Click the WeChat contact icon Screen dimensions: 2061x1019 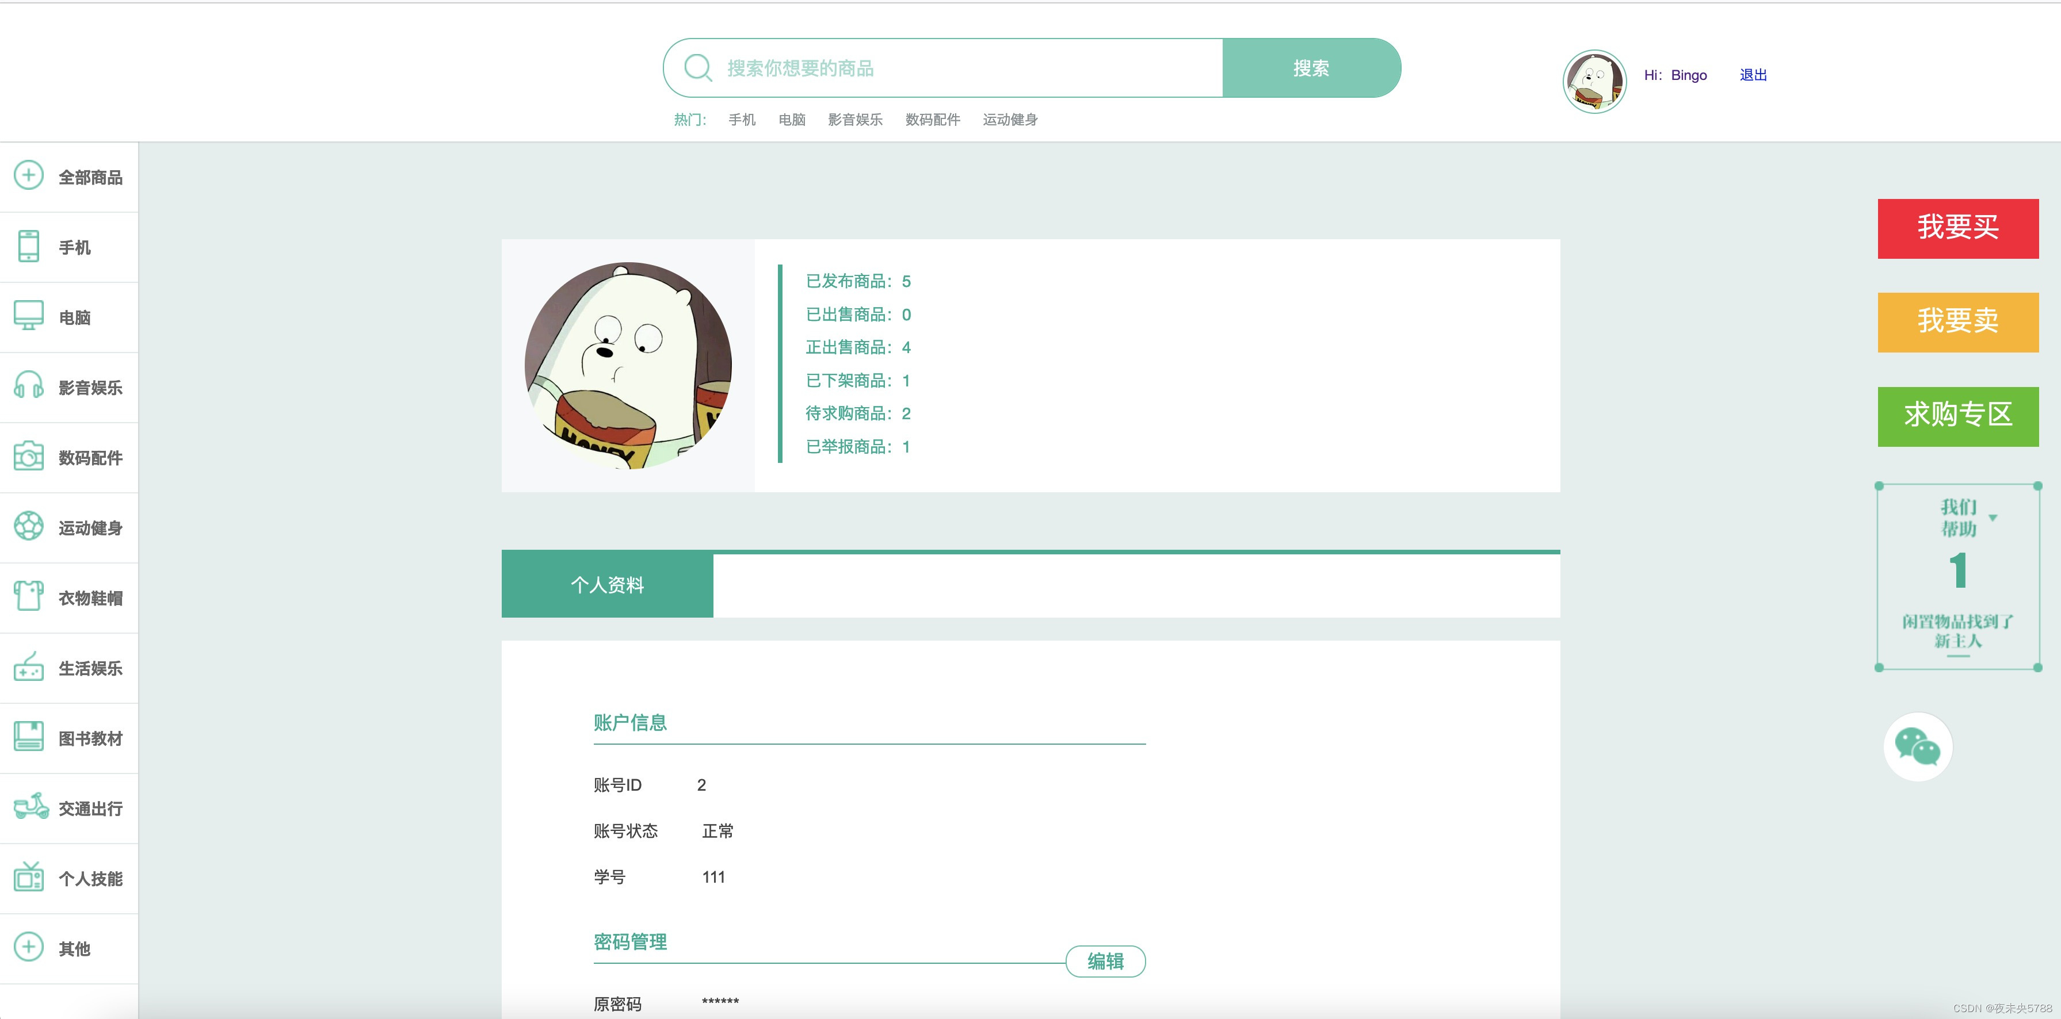click(1917, 747)
